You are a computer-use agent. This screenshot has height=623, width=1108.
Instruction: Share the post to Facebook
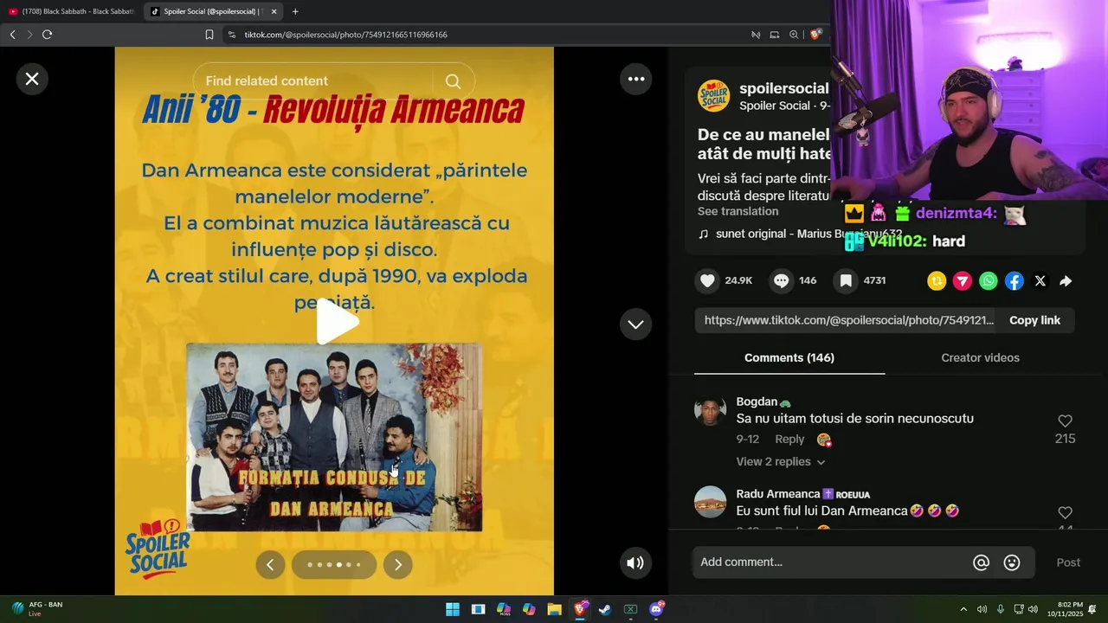(x=1015, y=281)
